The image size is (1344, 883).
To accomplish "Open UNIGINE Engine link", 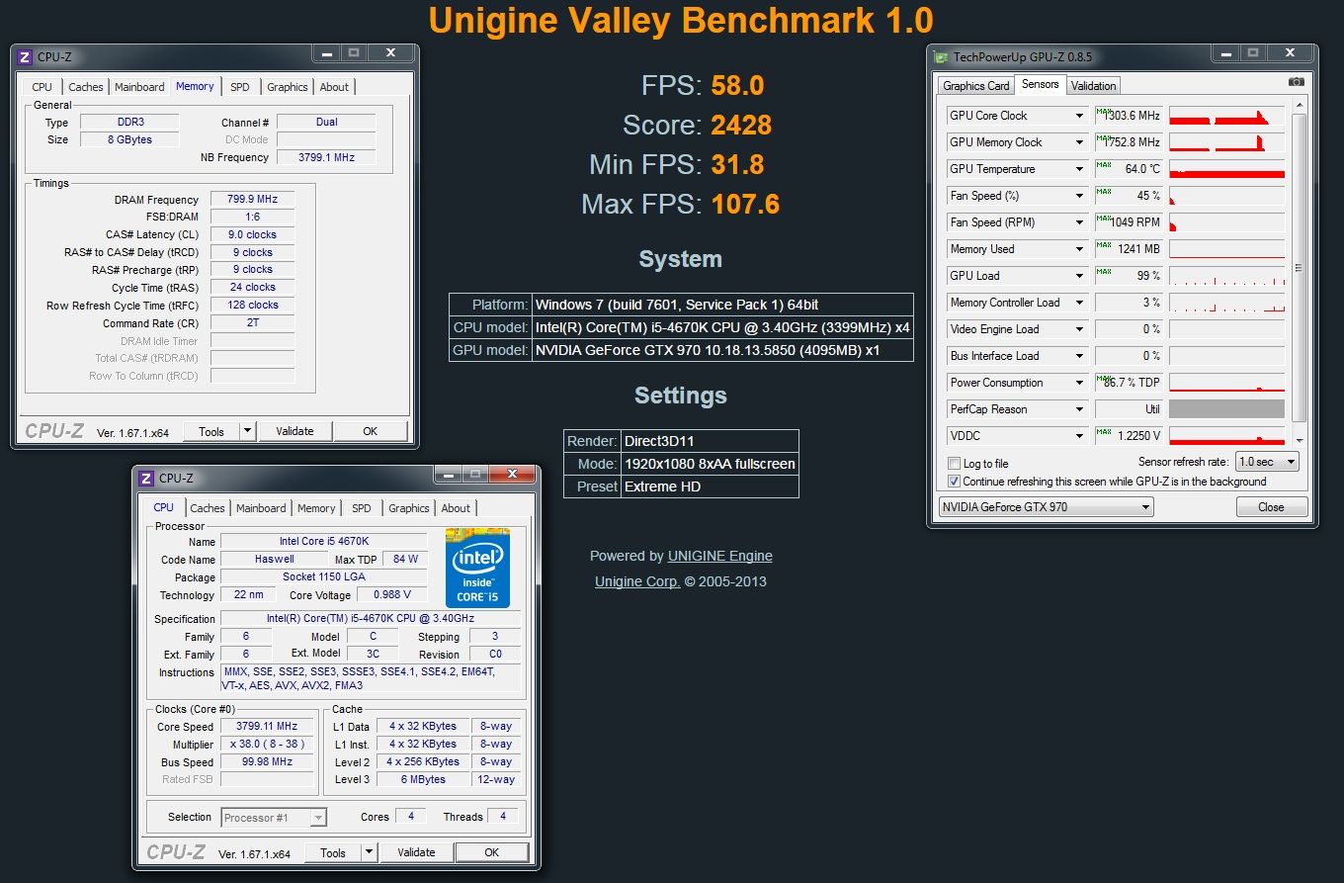I will pyautogui.click(x=720, y=556).
